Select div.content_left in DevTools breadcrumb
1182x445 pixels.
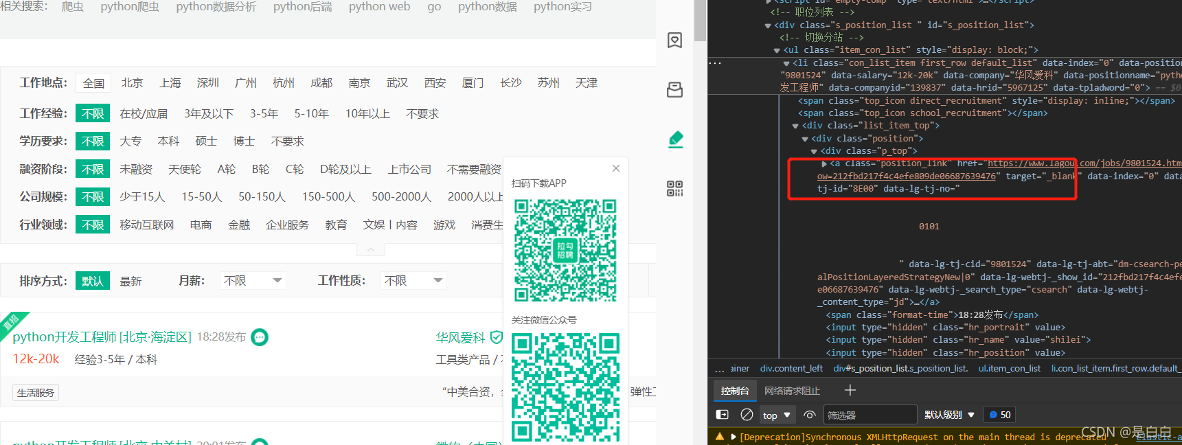[x=791, y=369]
